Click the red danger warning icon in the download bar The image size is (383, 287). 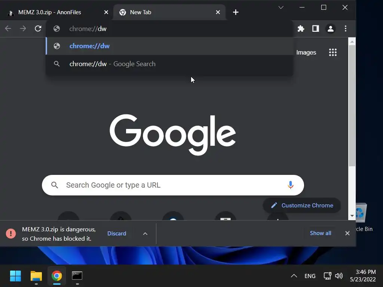coord(11,234)
